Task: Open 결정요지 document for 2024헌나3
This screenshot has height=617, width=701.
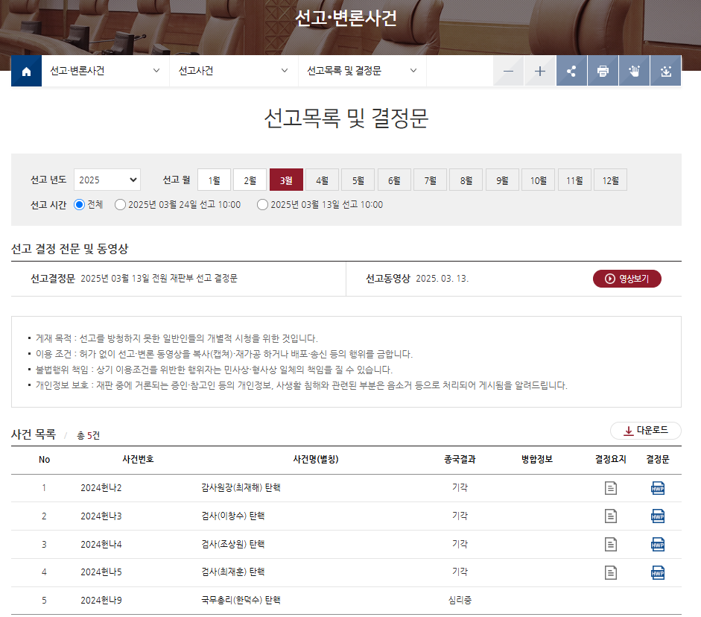Action: click(610, 516)
